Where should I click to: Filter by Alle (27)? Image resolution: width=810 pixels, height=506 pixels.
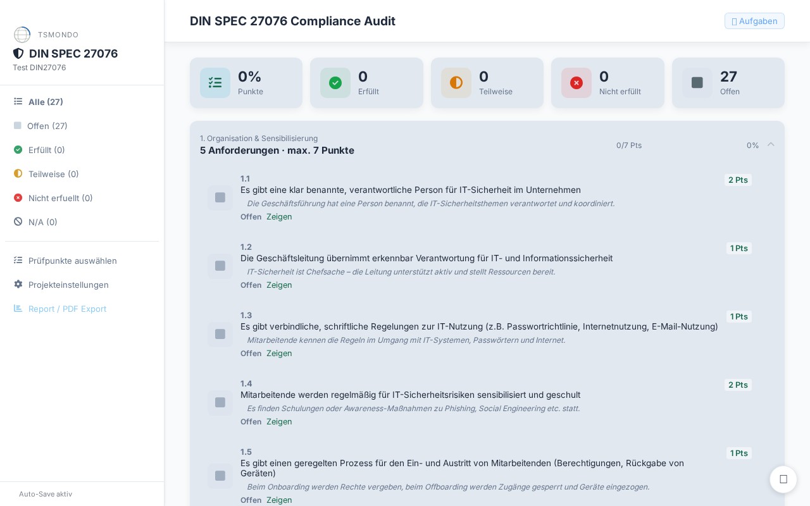click(82, 102)
